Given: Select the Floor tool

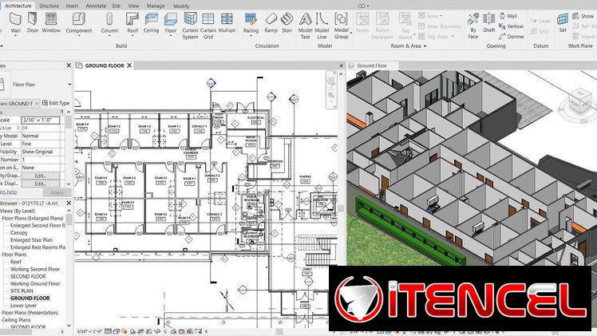Looking at the screenshot, I should tap(170, 23).
